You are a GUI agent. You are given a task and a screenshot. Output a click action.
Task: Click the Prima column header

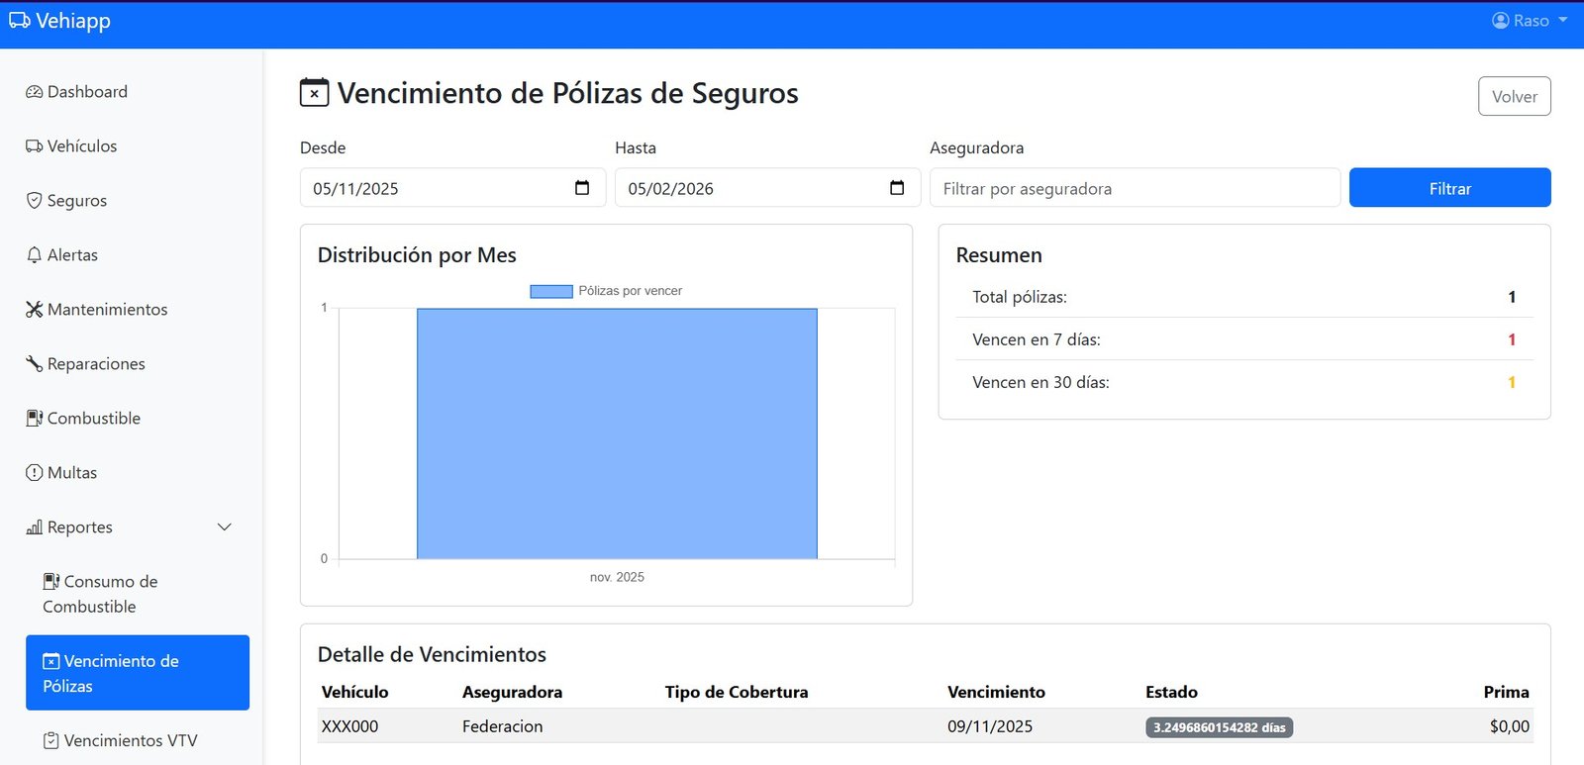pos(1506,692)
